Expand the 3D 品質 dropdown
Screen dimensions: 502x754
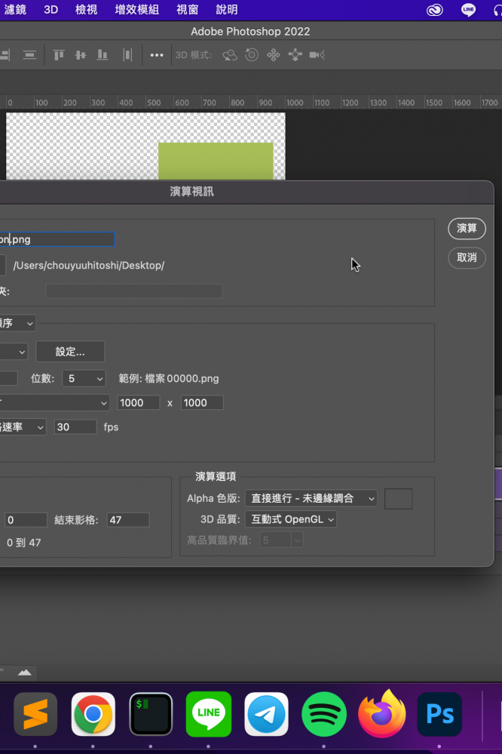(291, 519)
